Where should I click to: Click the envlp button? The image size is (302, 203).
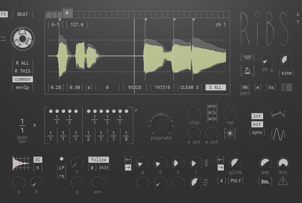[x=22, y=87]
